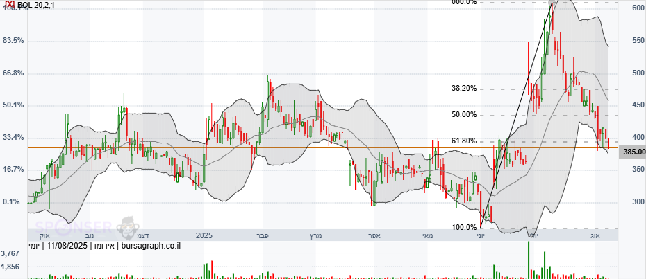Click the 350 price axis label
Viewport: 646px width, 279px height.
click(638, 170)
